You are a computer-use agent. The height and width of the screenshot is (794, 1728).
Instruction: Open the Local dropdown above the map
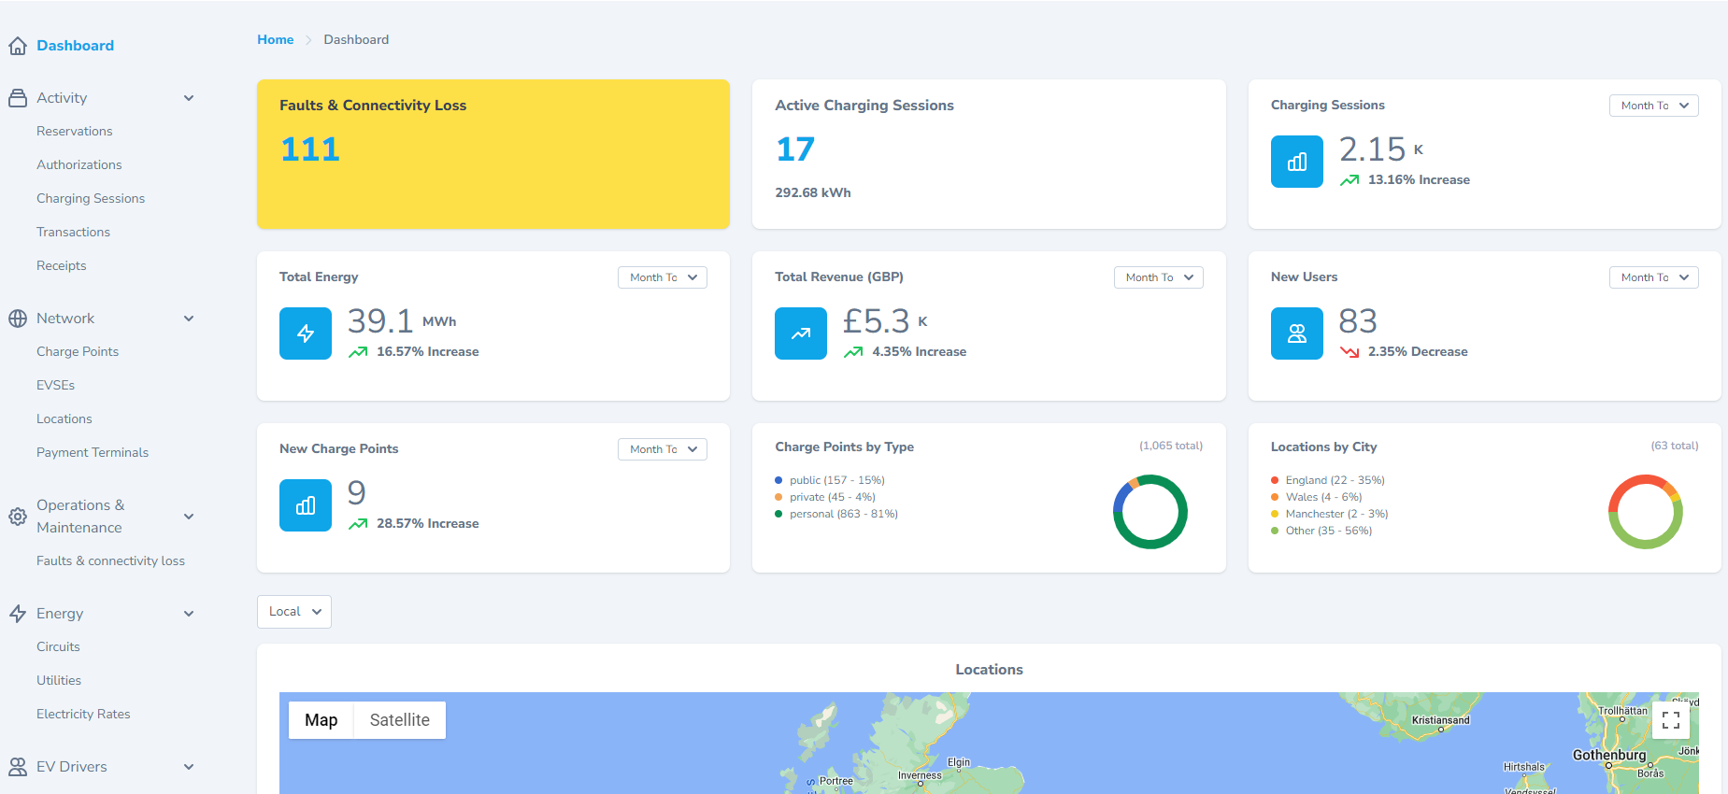click(293, 612)
